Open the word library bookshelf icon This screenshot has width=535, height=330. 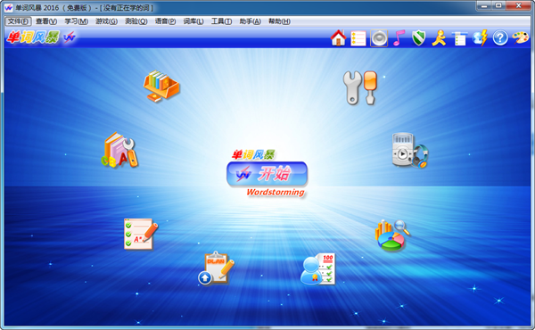[x=161, y=86]
